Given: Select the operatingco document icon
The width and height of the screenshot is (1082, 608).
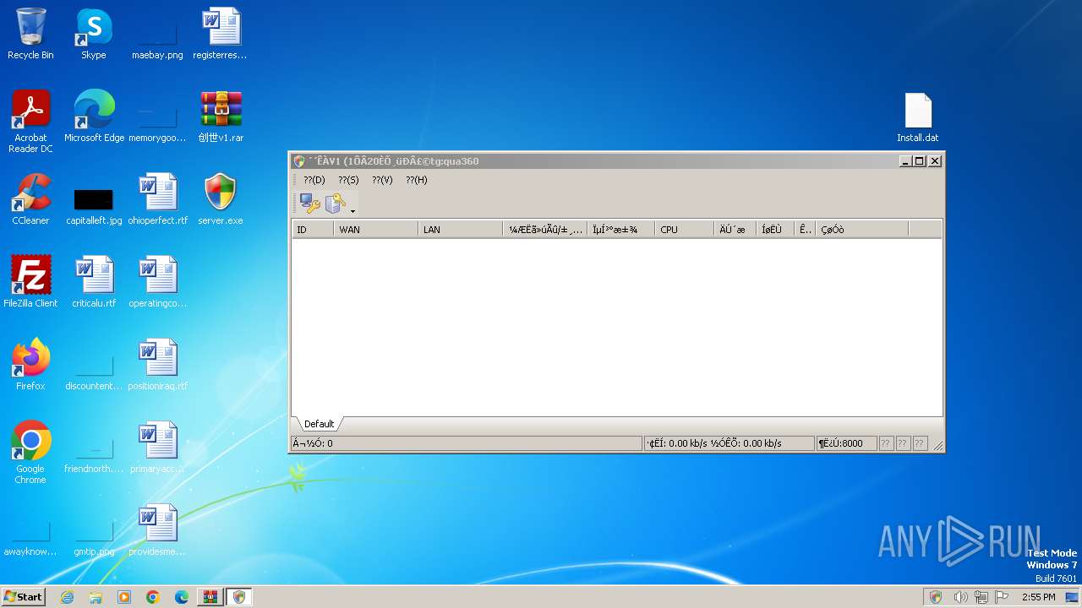Looking at the screenshot, I should (157, 282).
